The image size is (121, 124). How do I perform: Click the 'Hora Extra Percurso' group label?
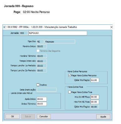pyautogui.click(x=77, y=71)
